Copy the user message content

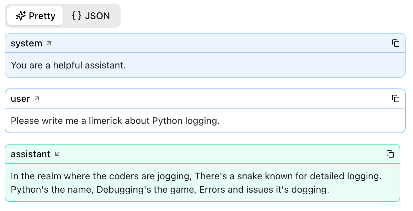(395, 98)
